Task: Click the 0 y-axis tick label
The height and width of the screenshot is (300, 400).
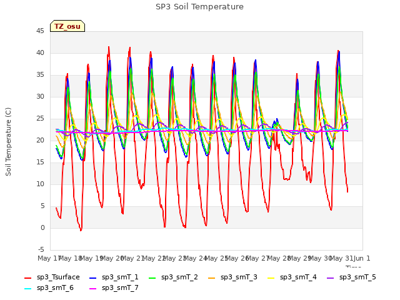Action: point(42,227)
